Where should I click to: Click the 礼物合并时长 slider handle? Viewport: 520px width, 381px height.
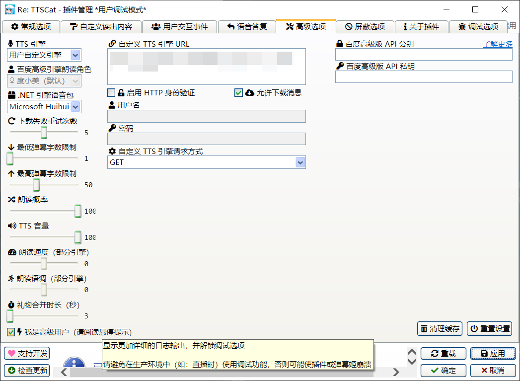click(x=10, y=316)
